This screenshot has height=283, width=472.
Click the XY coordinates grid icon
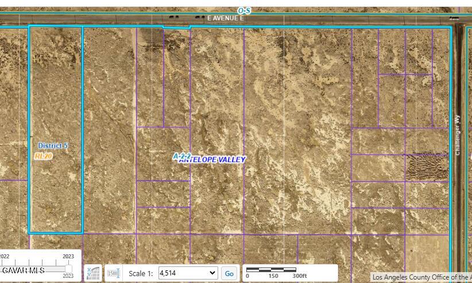click(93, 273)
